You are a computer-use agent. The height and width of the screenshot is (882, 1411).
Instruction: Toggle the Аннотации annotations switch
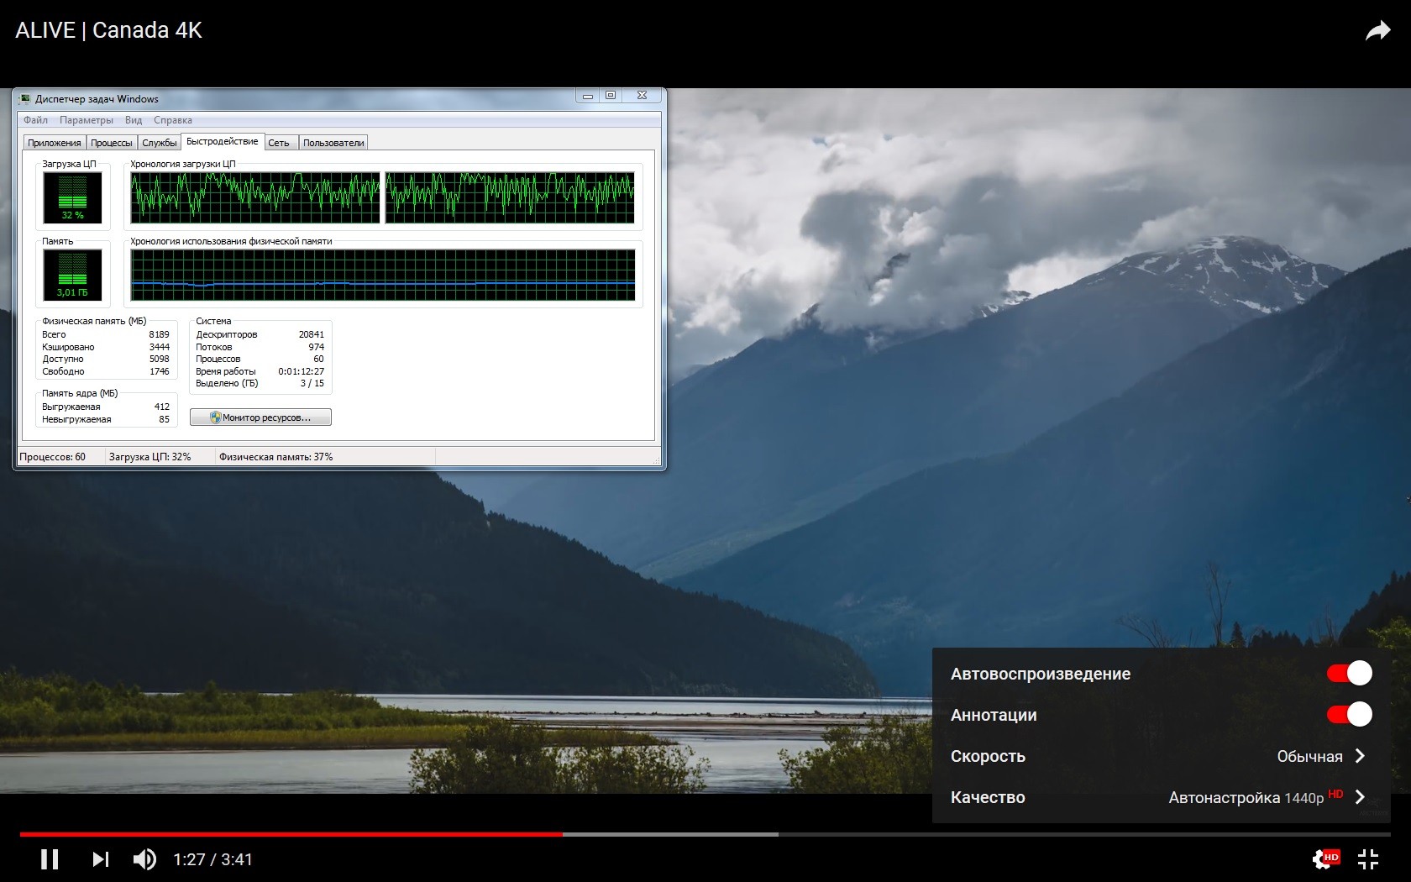(x=1349, y=715)
